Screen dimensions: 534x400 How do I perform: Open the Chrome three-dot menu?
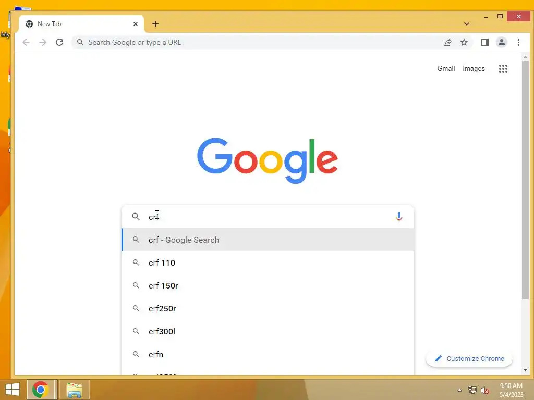[x=518, y=42]
